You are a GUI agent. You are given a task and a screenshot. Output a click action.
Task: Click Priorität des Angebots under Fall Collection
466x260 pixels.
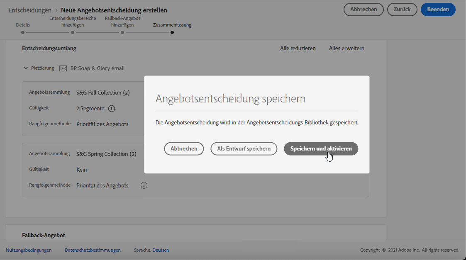(102, 124)
